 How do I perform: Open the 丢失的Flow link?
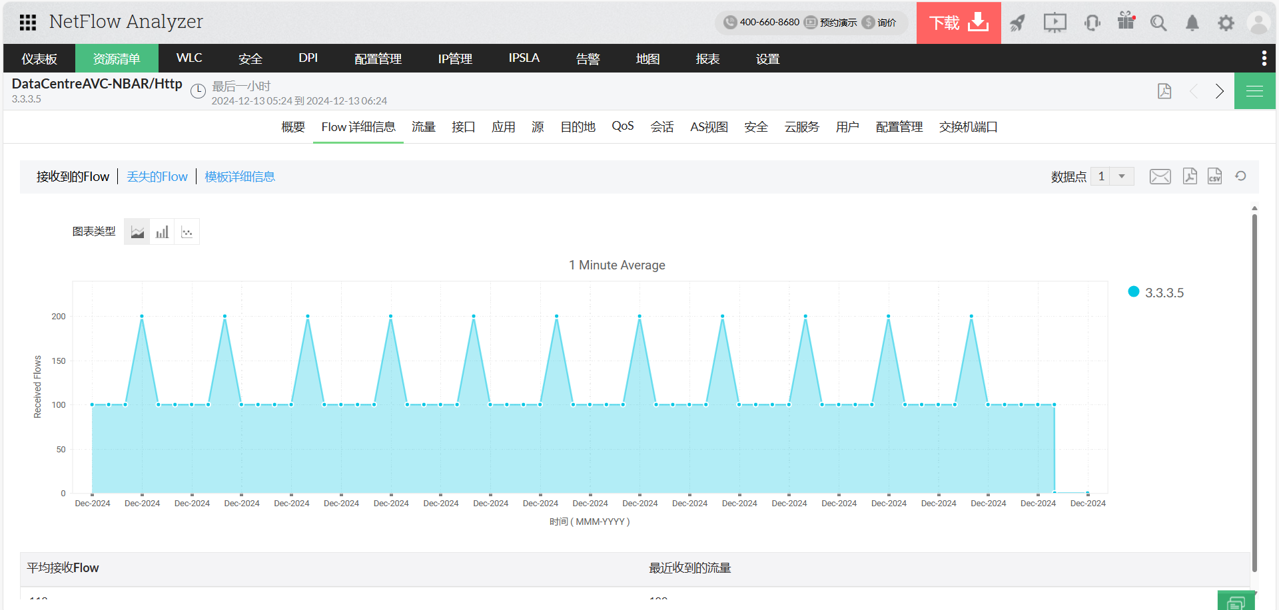click(157, 177)
